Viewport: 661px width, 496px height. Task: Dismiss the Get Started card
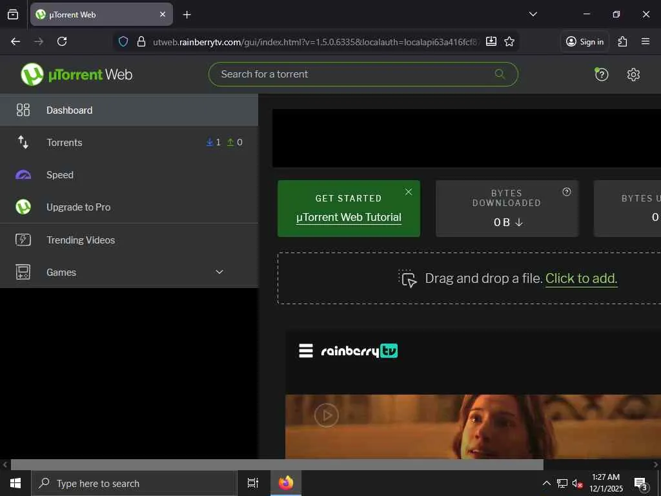(x=409, y=192)
